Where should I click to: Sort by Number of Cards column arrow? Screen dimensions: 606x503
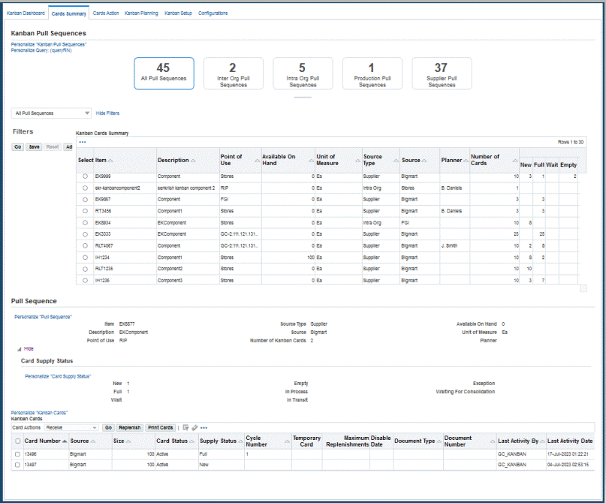pyautogui.click(x=515, y=161)
